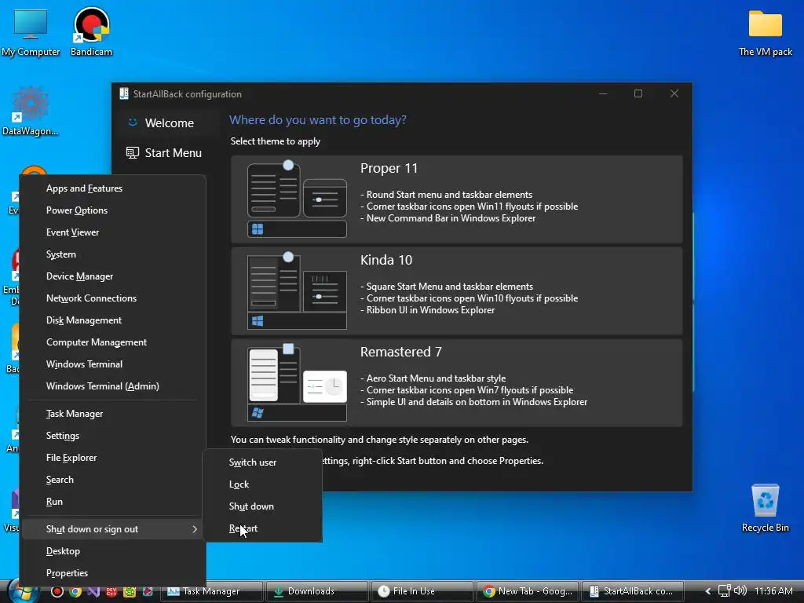Minimize the StartAllBack configuration window

[603, 94]
